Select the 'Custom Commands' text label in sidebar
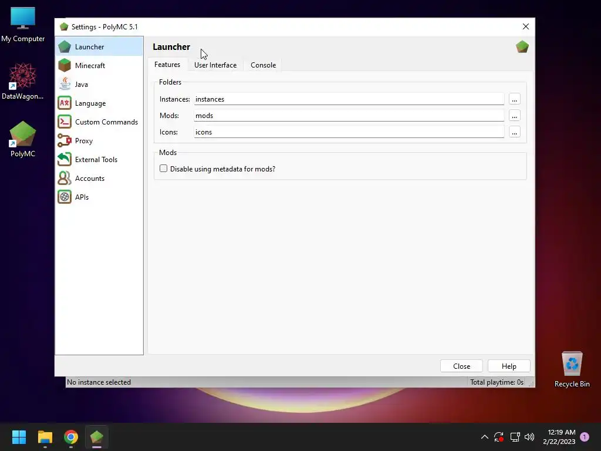The height and width of the screenshot is (451, 601). pos(107,122)
